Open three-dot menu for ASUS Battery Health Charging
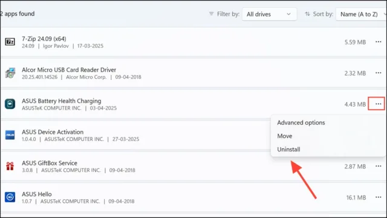The height and width of the screenshot is (218, 387). (376, 104)
